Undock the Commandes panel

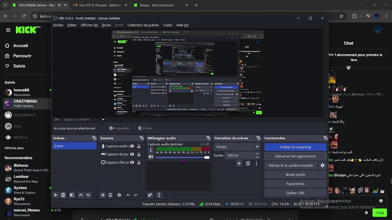pos(325,138)
